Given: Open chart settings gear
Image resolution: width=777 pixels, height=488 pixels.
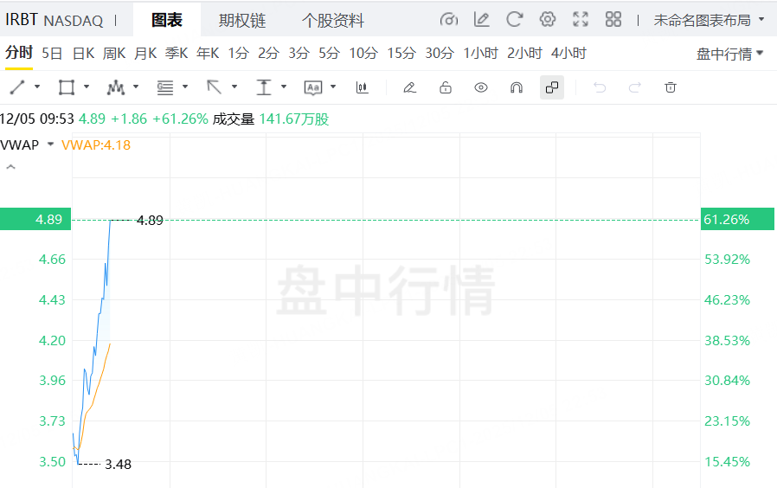Looking at the screenshot, I should coord(548,20).
